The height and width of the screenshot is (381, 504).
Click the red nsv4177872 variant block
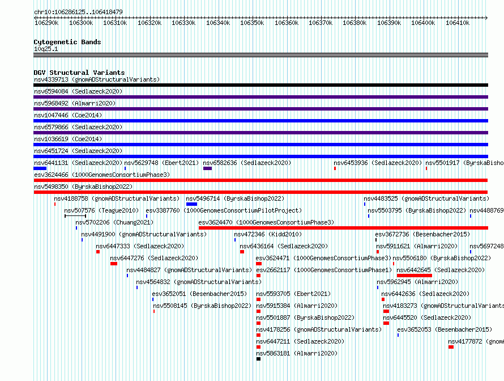[x=451, y=347]
